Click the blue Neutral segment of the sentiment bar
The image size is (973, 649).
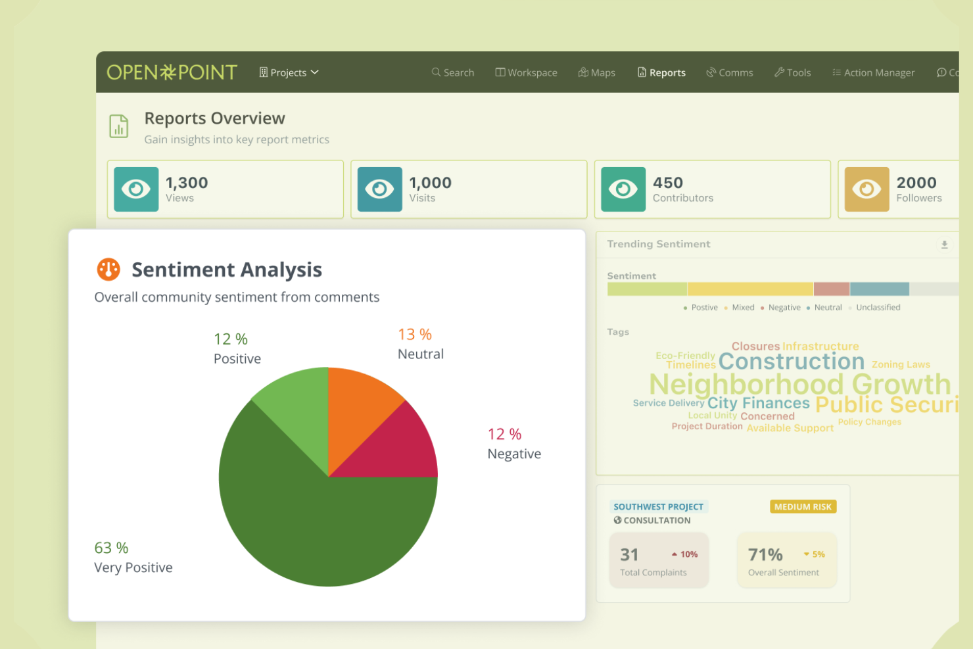(880, 289)
